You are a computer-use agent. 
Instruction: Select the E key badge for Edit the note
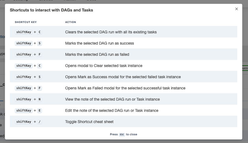(x=40, y=110)
